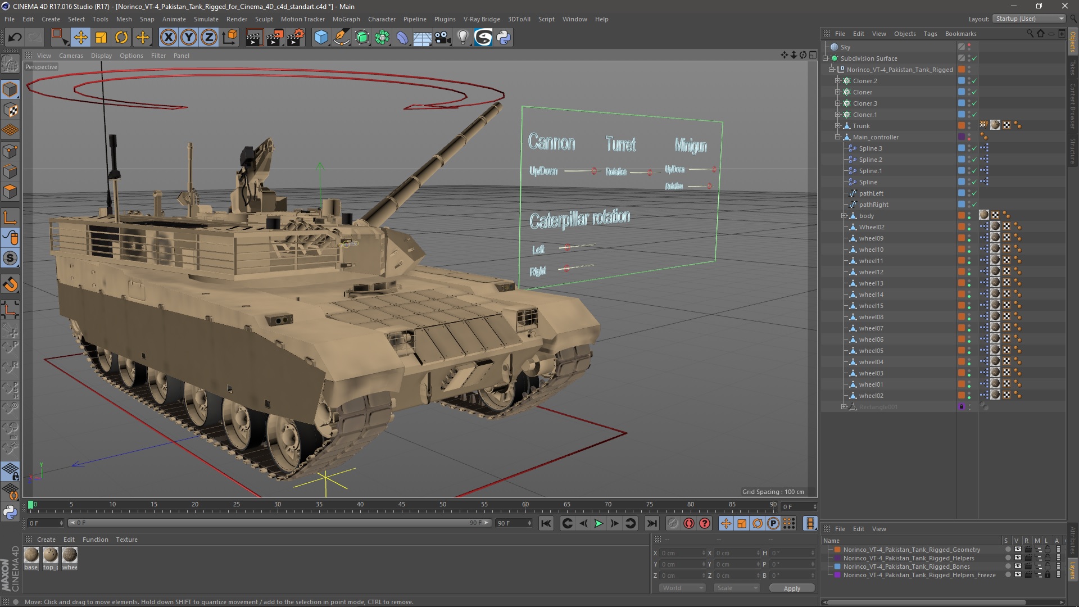Toggle Y axis lock
The width and height of the screenshot is (1079, 607).
click(x=189, y=38)
